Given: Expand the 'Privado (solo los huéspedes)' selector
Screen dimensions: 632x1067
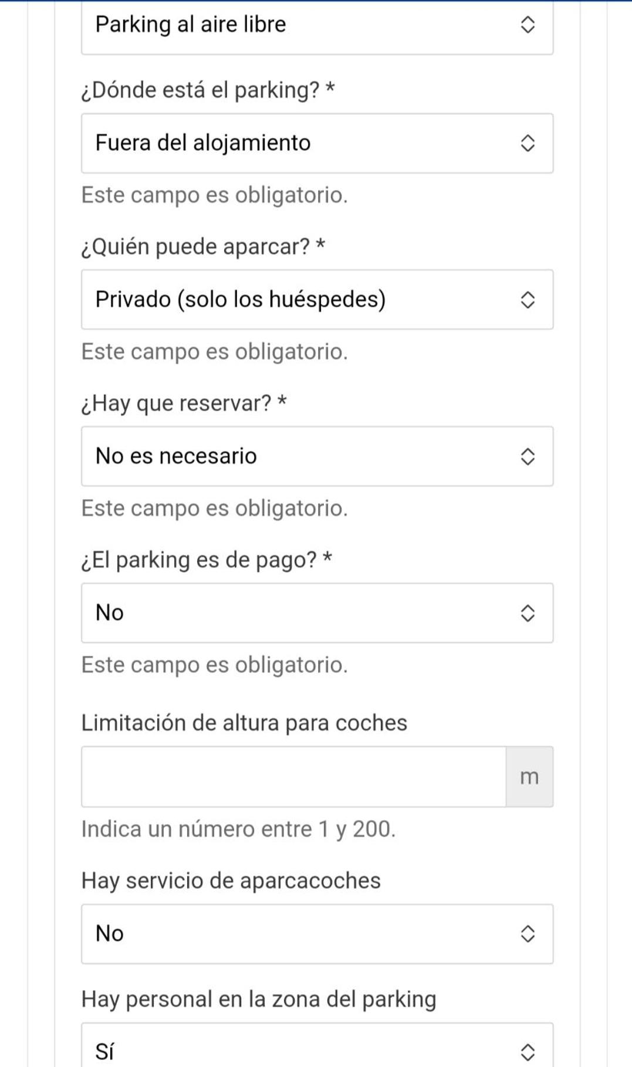Looking at the screenshot, I should [x=317, y=300].
